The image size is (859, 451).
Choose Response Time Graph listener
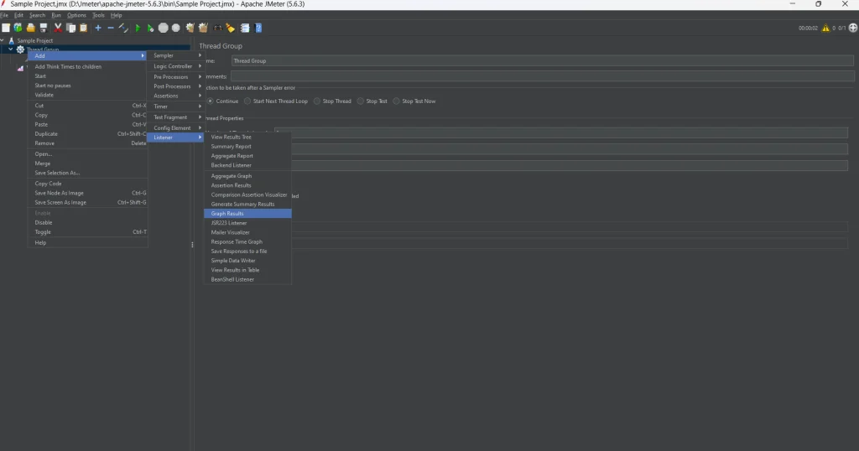(247, 242)
